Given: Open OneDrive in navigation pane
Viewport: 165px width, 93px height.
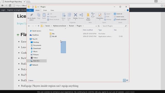Looking at the screenshot, I should pos(34,35).
